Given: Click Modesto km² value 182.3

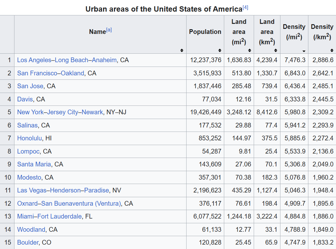Looking at the screenshot, I should pos(269,177).
